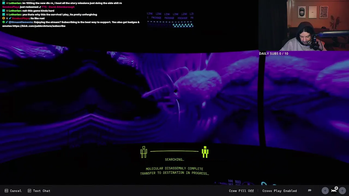Toggle the Cross Play Enabled setting
This screenshot has width=349, height=196.
point(279,191)
